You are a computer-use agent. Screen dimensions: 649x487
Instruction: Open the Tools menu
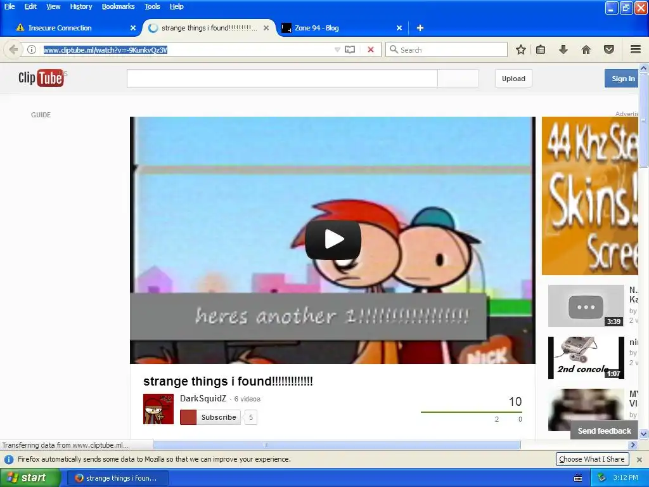tap(152, 6)
